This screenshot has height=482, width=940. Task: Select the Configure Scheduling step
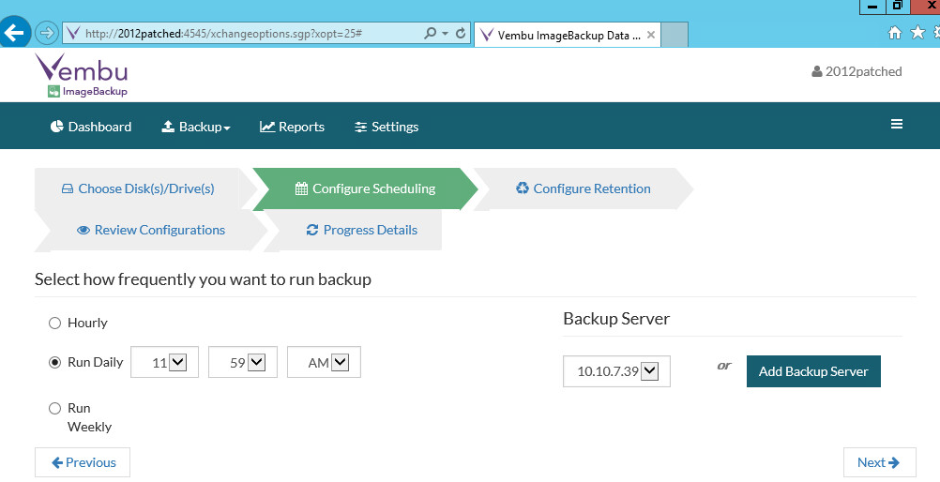click(366, 188)
